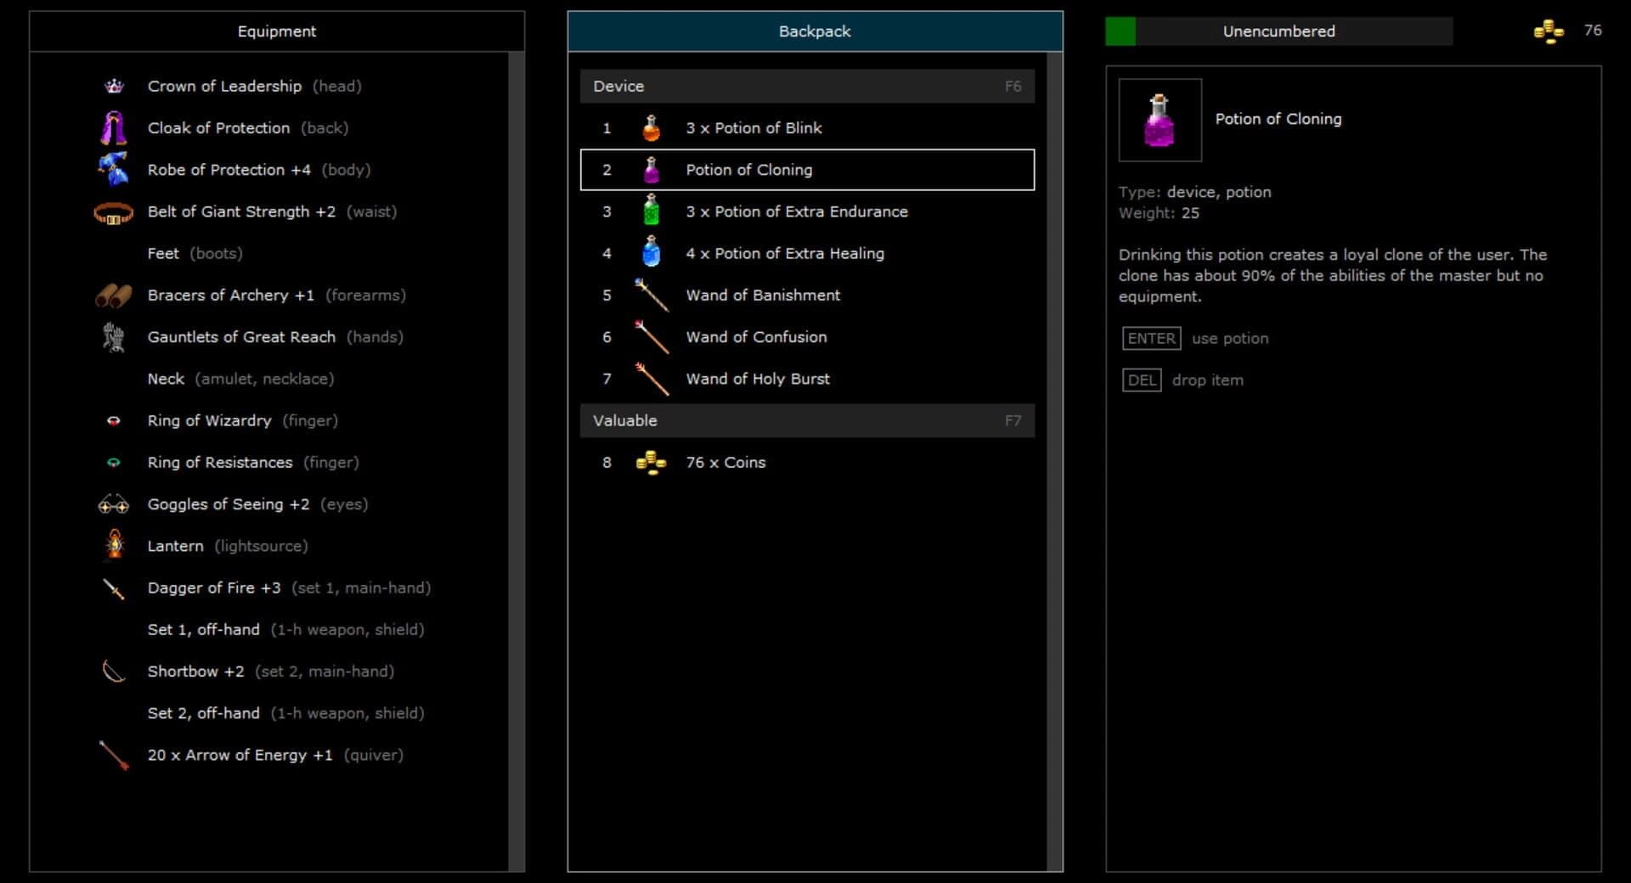This screenshot has height=883, width=1631.
Task: Select the Lantern lightsource icon
Action: pos(114,545)
